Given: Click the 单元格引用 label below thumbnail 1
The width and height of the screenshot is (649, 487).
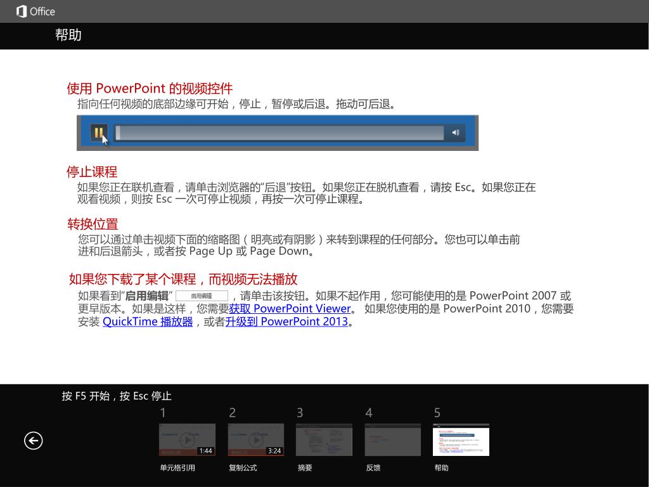Looking at the screenshot, I should click(x=177, y=468).
